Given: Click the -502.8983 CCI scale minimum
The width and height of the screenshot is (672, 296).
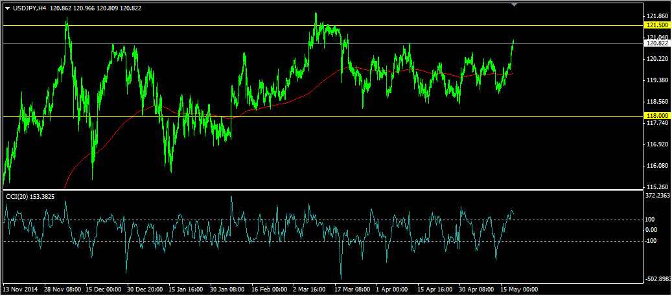Looking at the screenshot, I should 658,279.
